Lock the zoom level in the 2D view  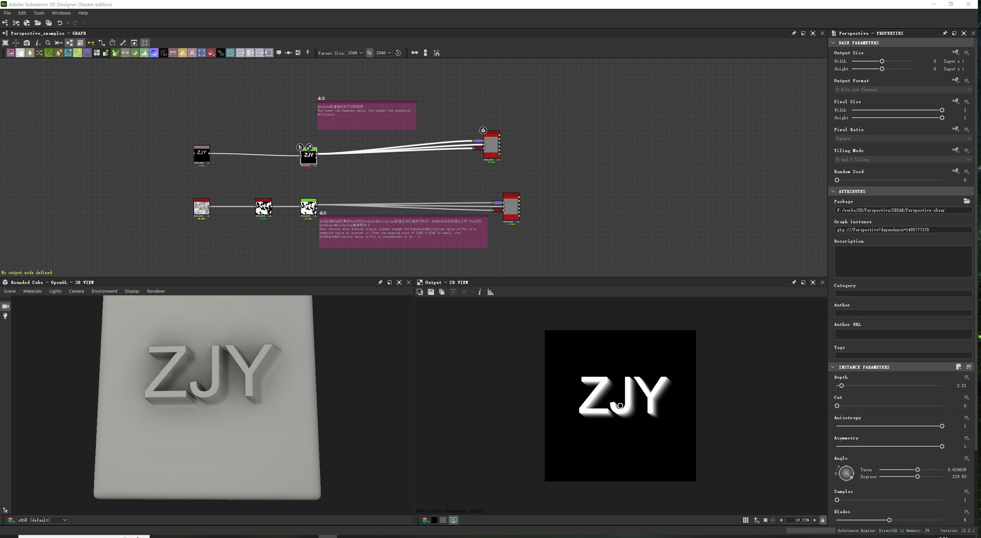tap(823, 520)
